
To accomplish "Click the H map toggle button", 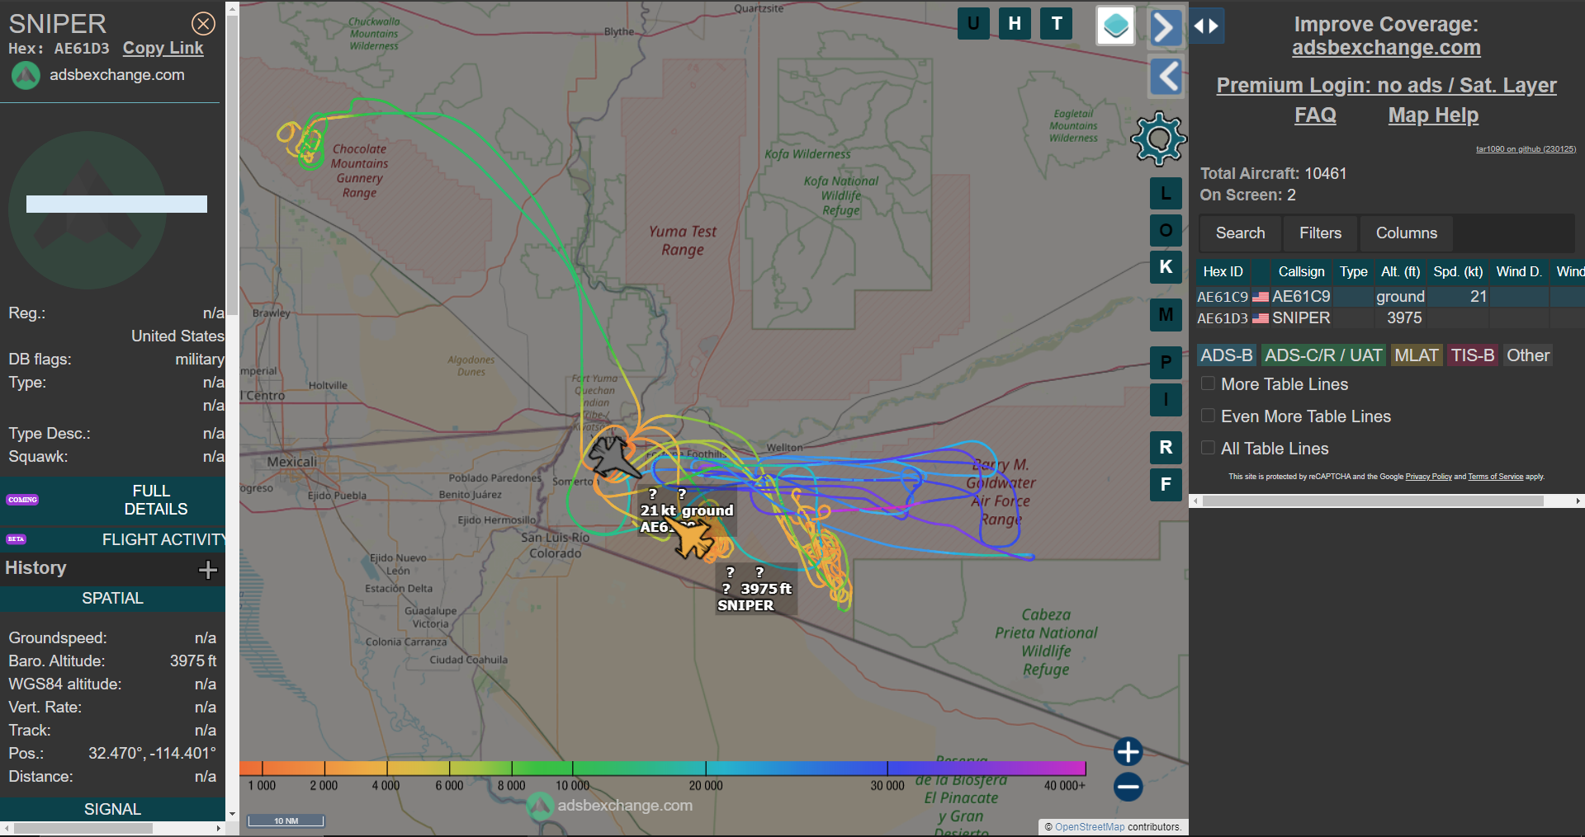I will point(1015,24).
